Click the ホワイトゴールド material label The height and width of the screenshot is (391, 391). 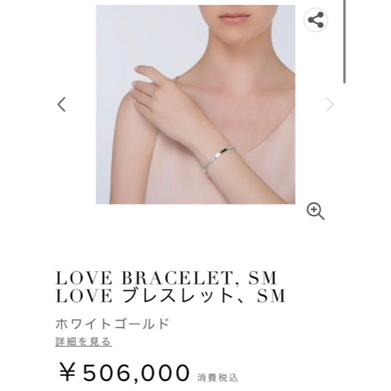tap(112, 324)
